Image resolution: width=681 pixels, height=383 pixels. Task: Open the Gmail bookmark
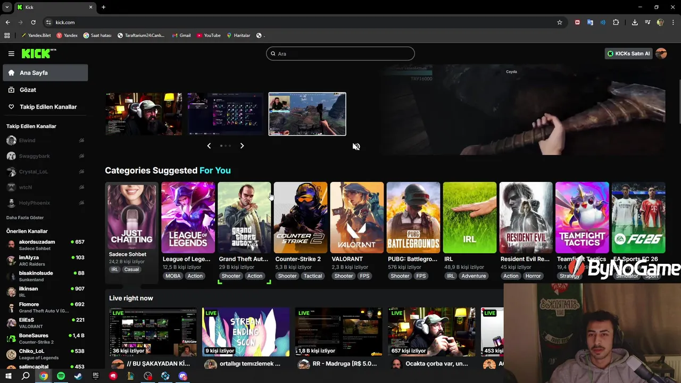point(181,36)
